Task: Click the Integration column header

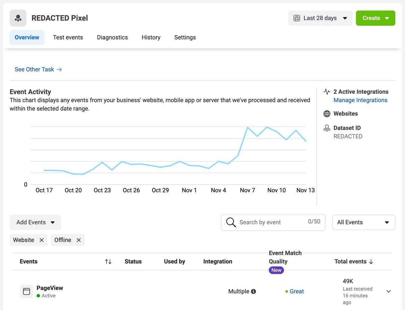Action: pyautogui.click(x=218, y=261)
